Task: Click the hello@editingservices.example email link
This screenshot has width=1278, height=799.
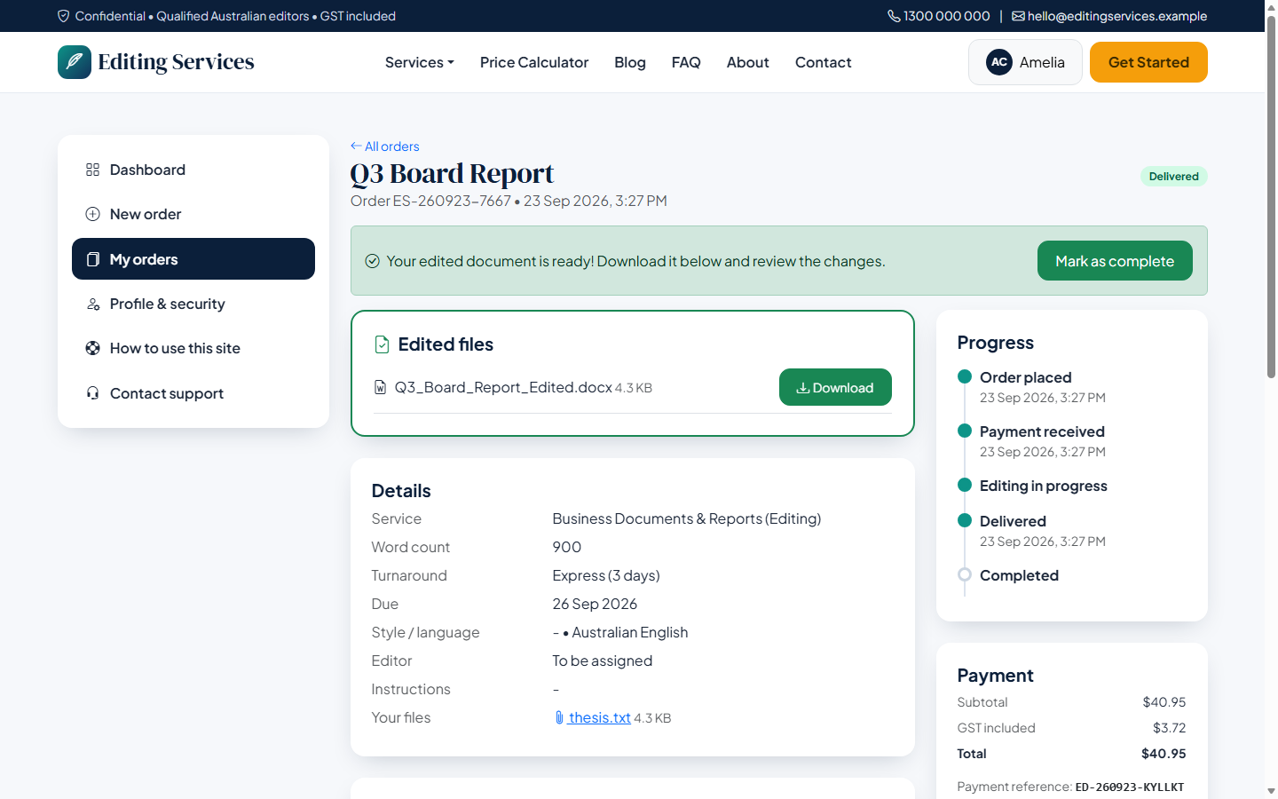Action: pos(1117,16)
